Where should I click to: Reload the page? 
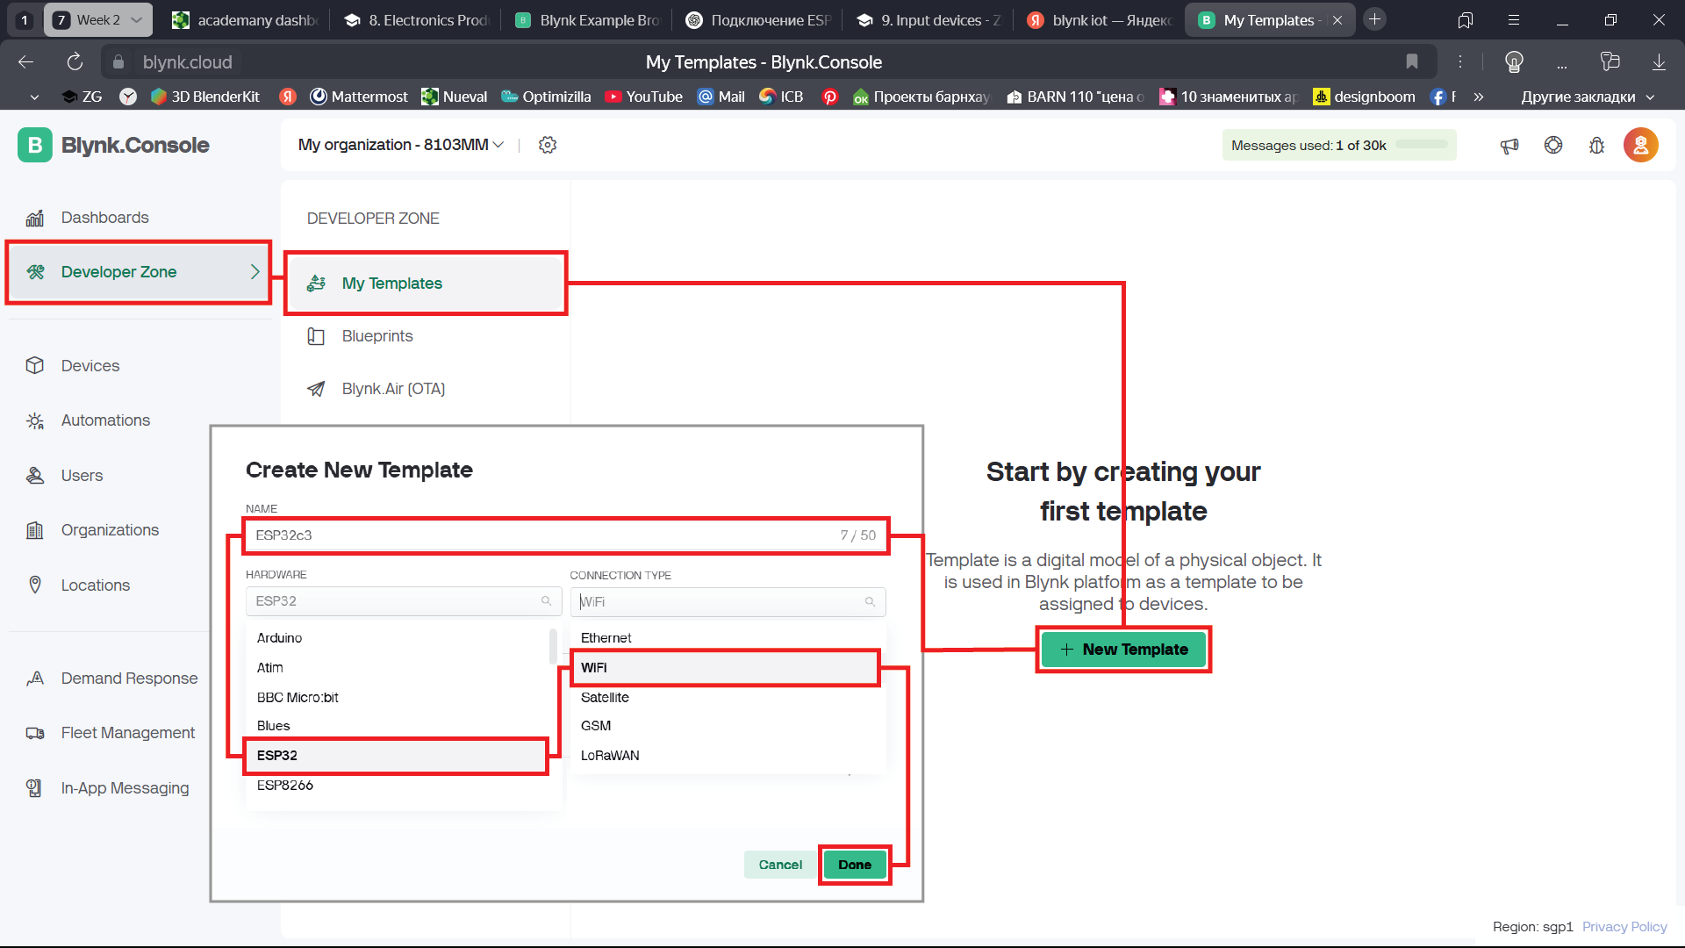pos(75,62)
